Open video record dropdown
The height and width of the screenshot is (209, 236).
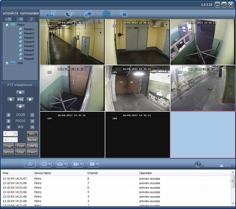pyautogui.click(x=77, y=164)
